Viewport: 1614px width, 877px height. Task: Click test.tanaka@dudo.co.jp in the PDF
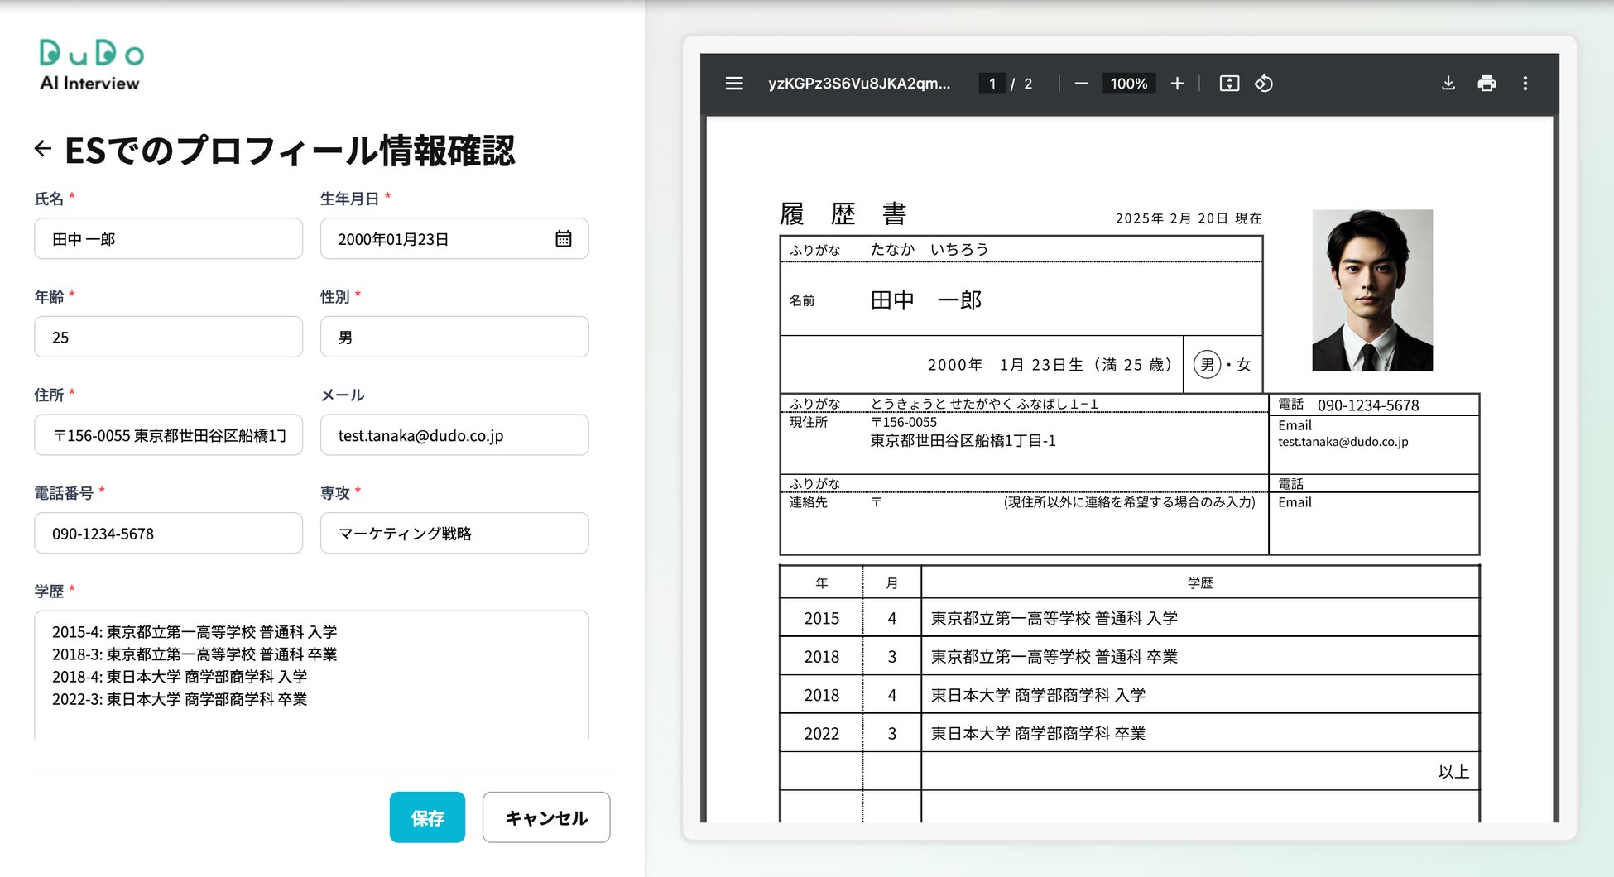pos(1343,442)
